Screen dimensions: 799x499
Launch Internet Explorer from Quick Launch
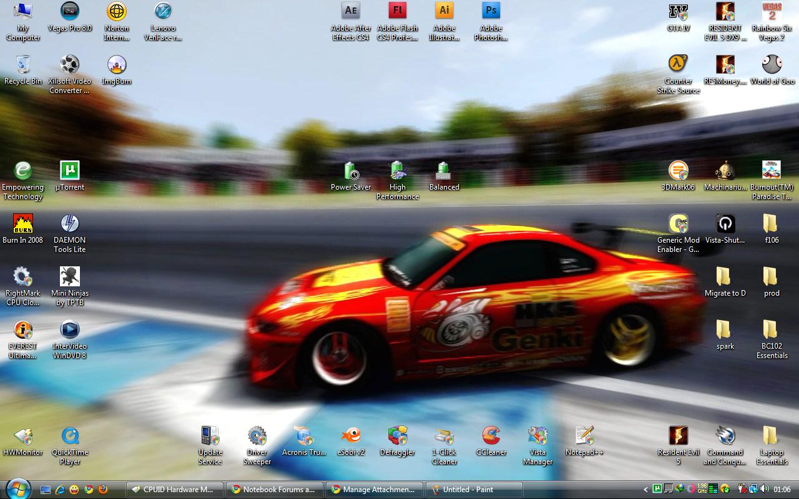coord(60,490)
